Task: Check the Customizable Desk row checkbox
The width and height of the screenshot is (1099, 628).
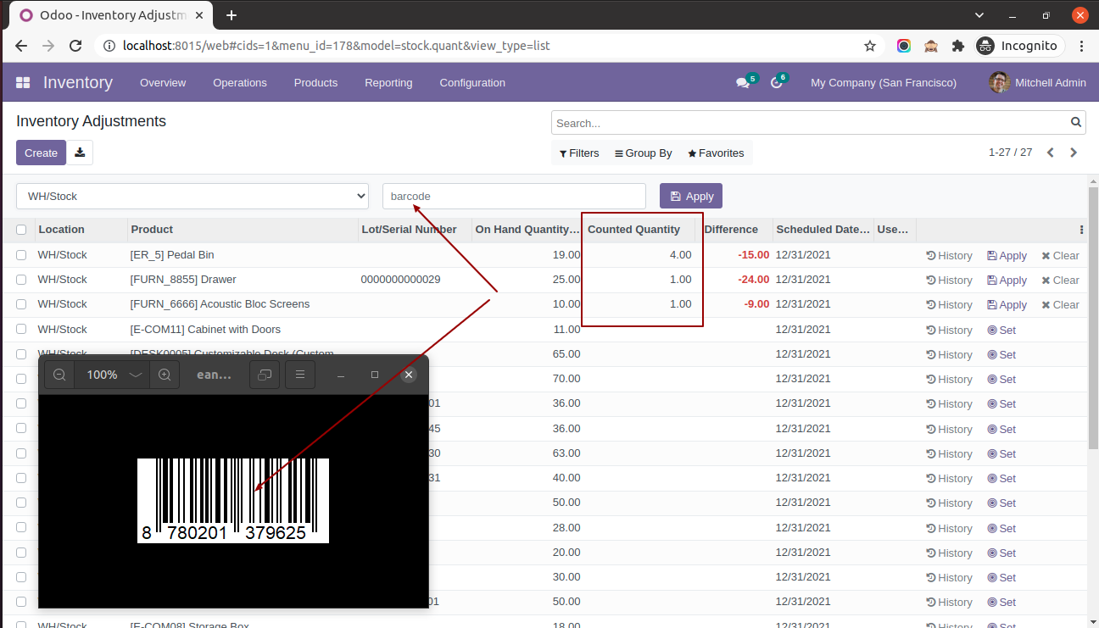Action: tap(21, 353)
